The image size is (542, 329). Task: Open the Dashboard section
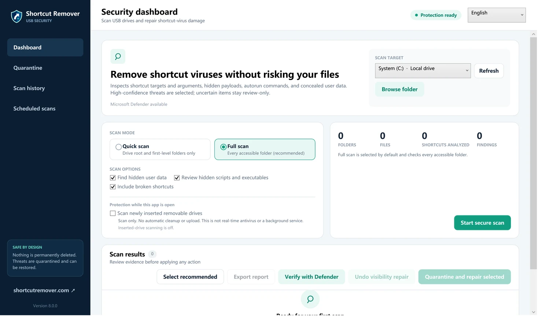(45, 48)
